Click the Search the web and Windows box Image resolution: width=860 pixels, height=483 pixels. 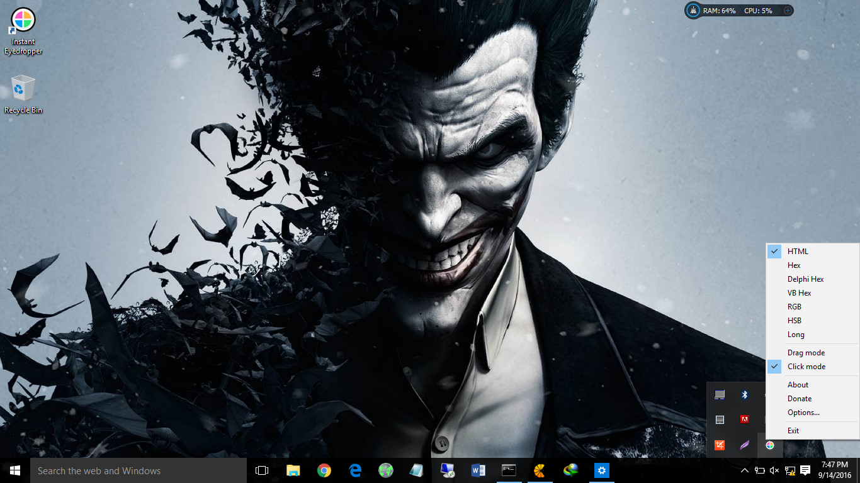point(139,470)
